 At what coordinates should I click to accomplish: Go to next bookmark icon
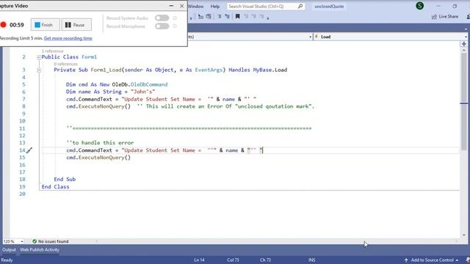point(253,16)
